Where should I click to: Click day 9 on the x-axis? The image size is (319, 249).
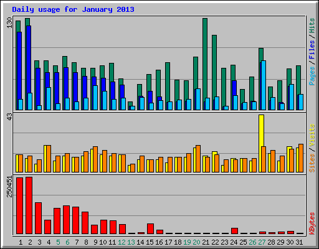(95, 242)
